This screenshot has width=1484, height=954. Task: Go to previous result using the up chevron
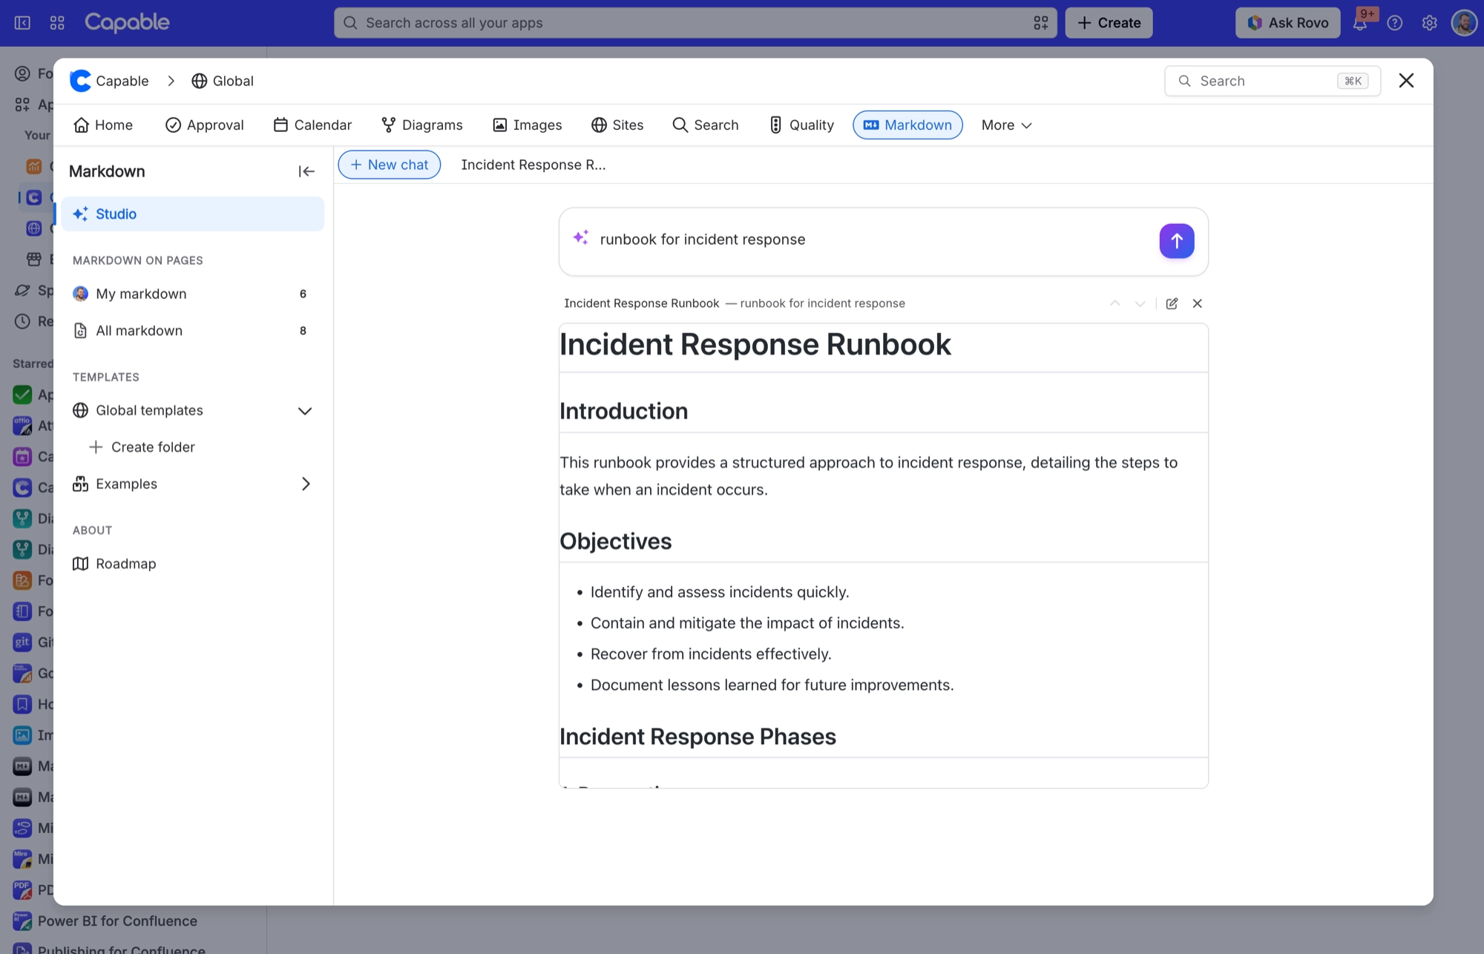click(x=1114, y=303)
